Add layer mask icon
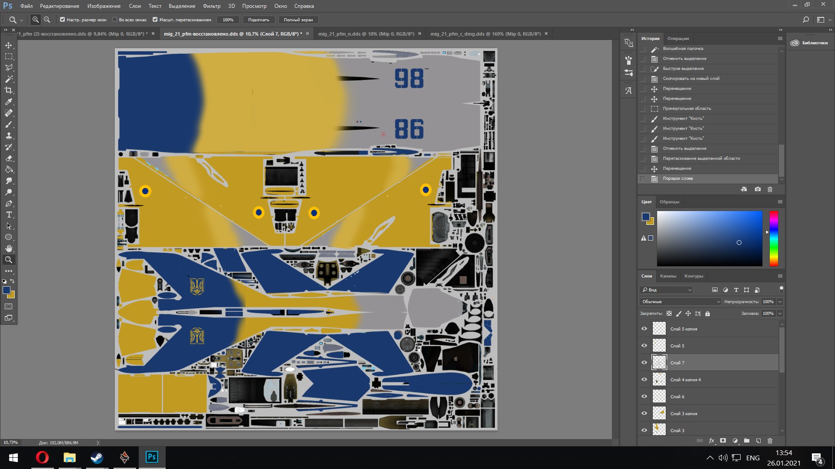Screen dimensions: 835x469 pos(723,441)
